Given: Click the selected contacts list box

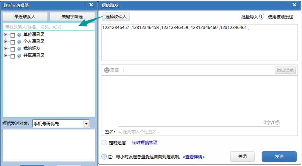Looking at the screenshot, I should (x=49, y=145).
